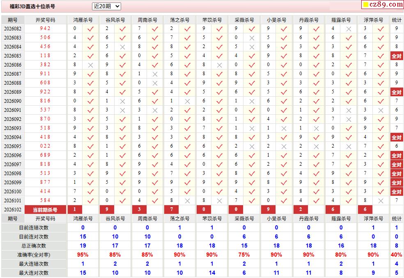404x278 pixels.
Task: Click the 鸿雁杀号 check mark in row 2026082
Action: (90, 29)
